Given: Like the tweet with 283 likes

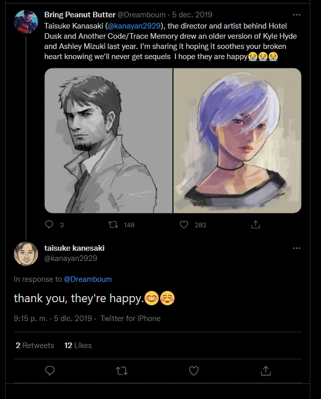Looking at the screenshot, I should (184, 224).
